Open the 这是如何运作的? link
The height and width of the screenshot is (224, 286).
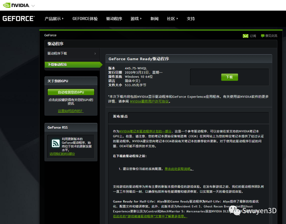71,111
